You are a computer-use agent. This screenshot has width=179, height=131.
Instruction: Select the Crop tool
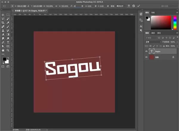3,23
